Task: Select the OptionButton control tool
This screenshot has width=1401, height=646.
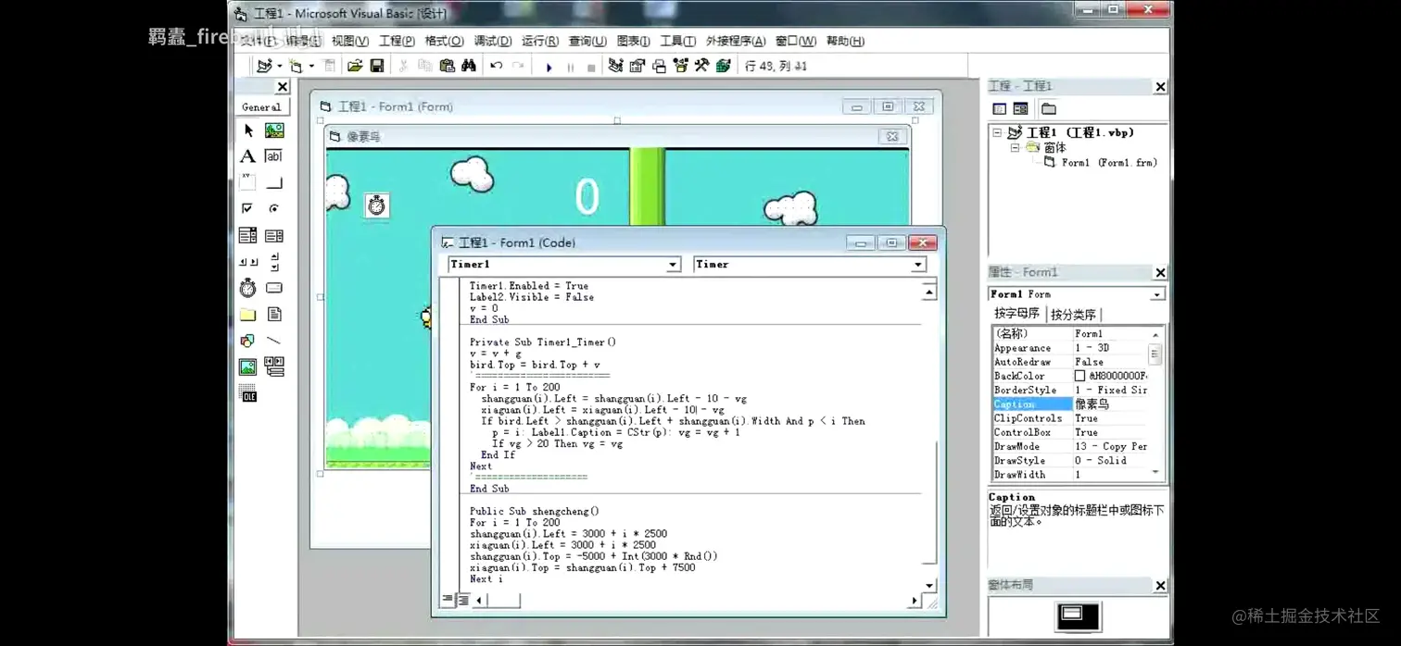Action: (x=274, y=209)
